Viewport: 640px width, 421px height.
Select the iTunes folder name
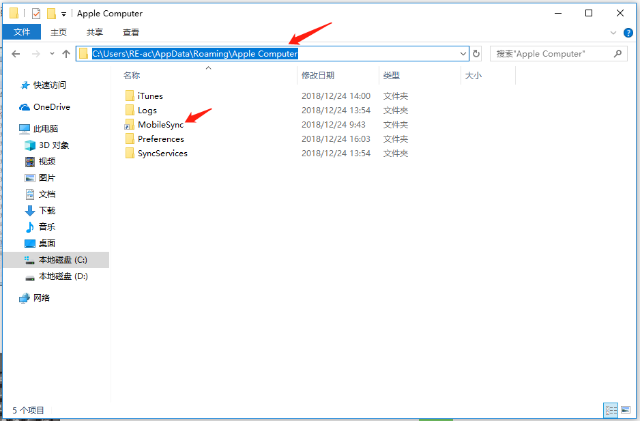click(x=150, y=96)
